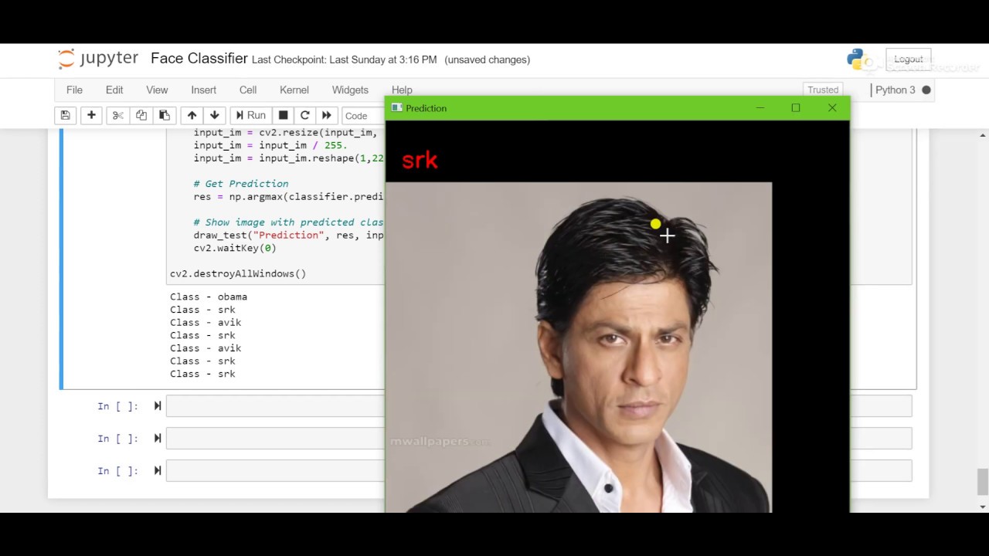Click the kernel status circle indicator
Image resolution: width=989 pixels, height=556 pixels.
point(926,90)
